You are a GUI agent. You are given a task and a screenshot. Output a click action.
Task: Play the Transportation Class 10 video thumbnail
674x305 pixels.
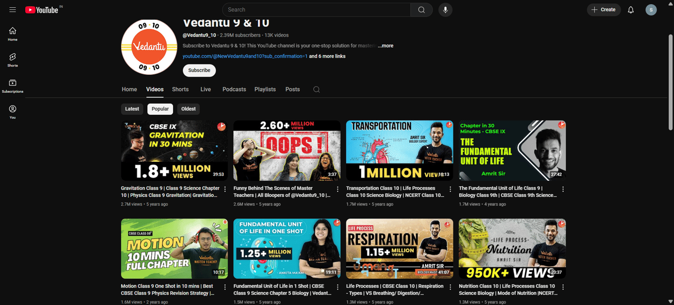tap(399, 150)
